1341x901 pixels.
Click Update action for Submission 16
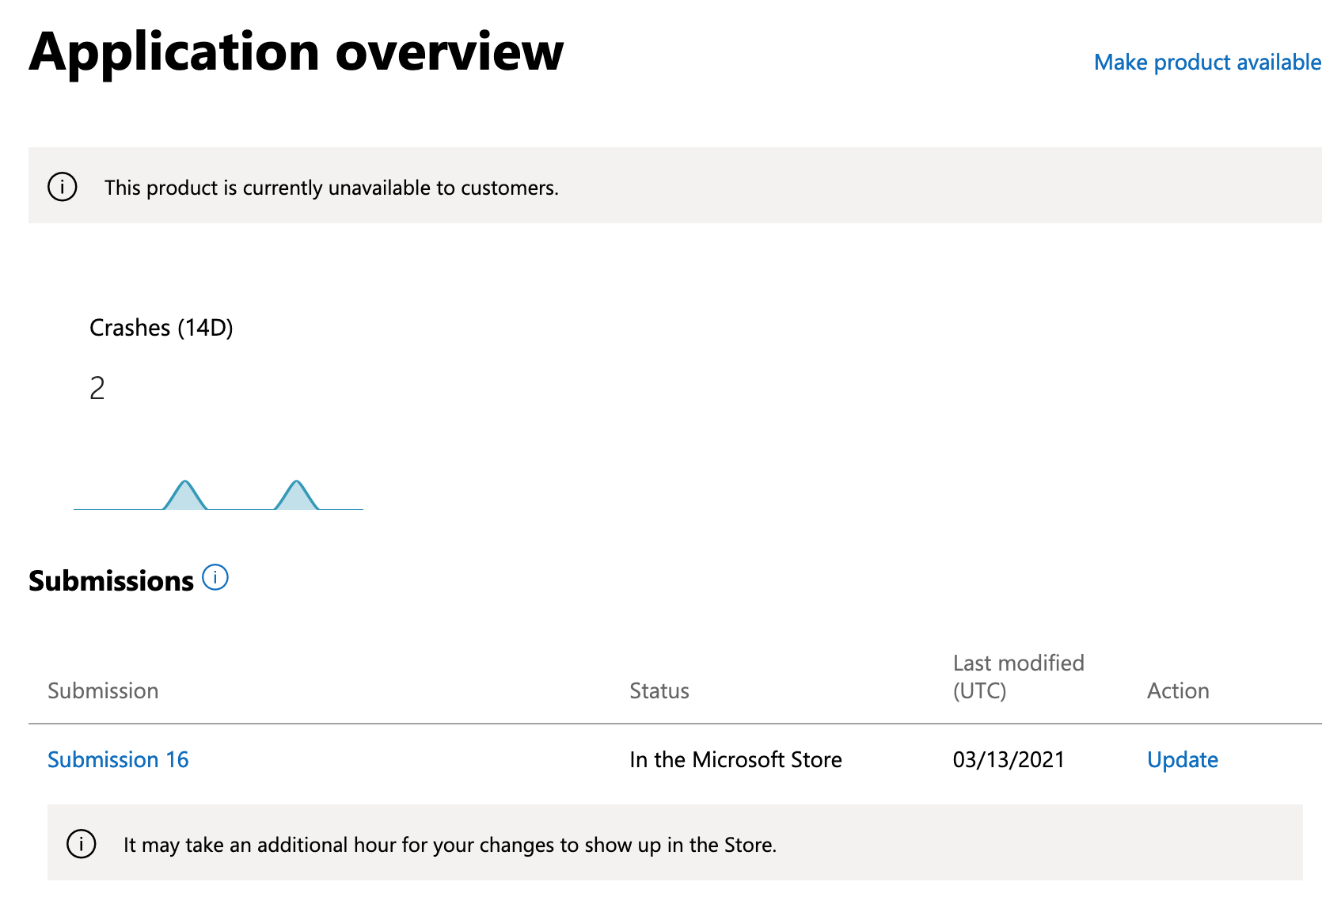[x=1182, y=760]
